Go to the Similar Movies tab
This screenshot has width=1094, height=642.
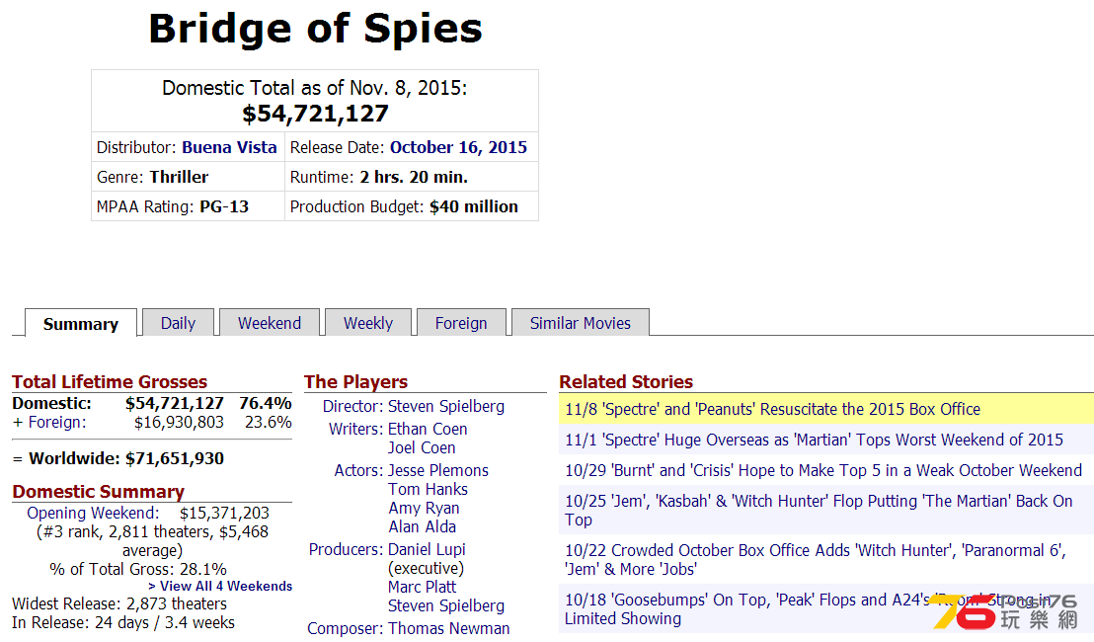pos(580,323)
